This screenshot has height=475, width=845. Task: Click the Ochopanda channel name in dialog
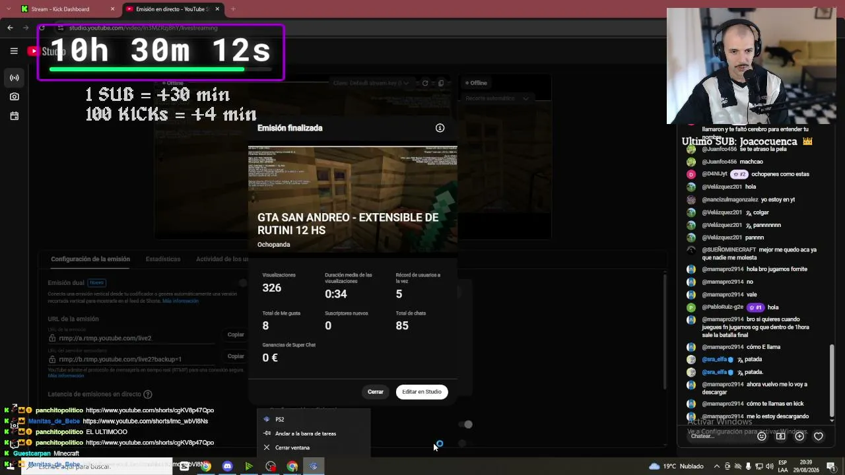pyautogui.click(x=273, y=245)
